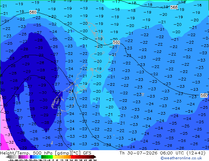This screenshot has width=209, height=161.
Task: Select the title text 'Height/Temp. 500 hPa [gdmp][°C] GFS'
Action: (45, 153)
